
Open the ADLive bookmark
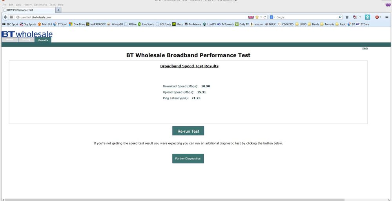[131, 24]
